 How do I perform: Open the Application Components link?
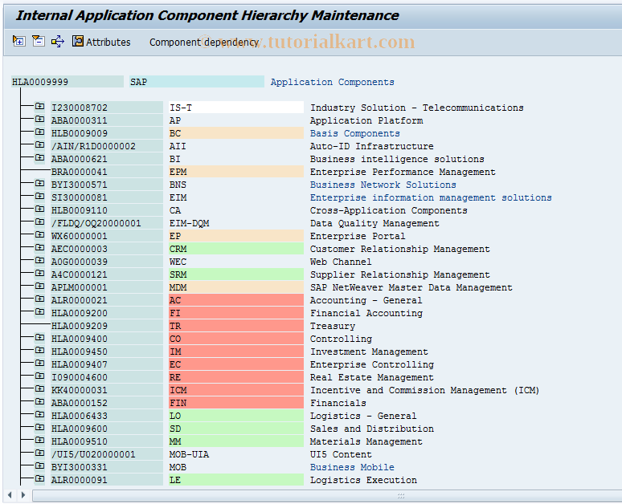pos(333,82)
